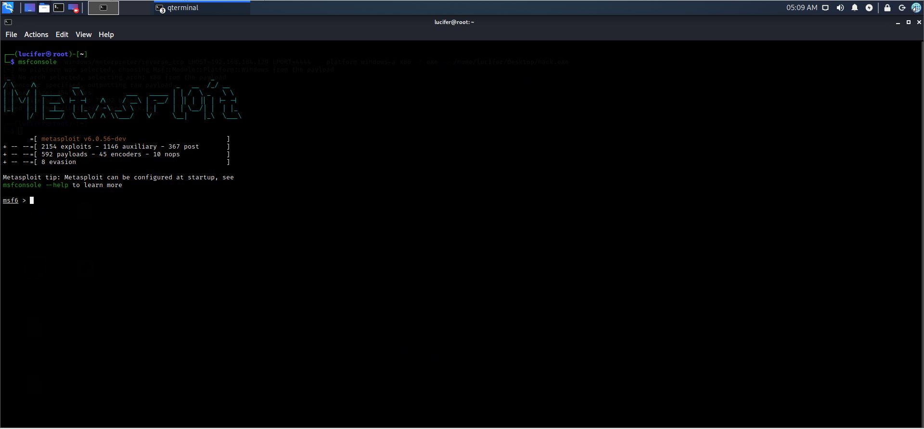
Task: Click the clock showing 05:09 AM
Action: (802, 8)
